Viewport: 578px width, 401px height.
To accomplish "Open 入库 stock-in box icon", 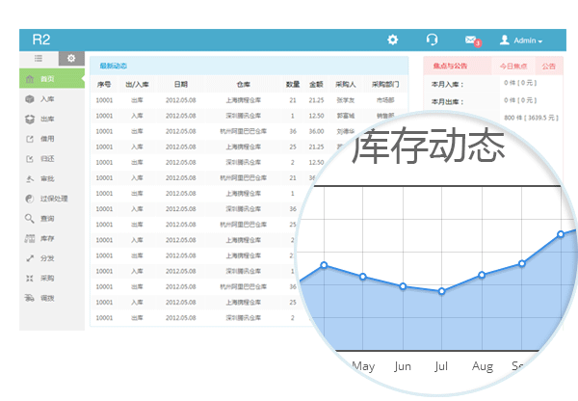I will pyautogui.click(x=30, y=99).
